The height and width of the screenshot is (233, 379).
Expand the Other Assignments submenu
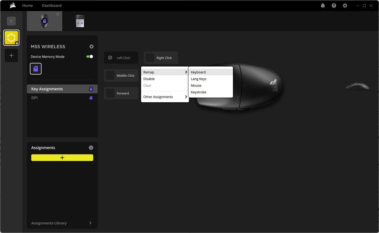(x=165, y=97)
